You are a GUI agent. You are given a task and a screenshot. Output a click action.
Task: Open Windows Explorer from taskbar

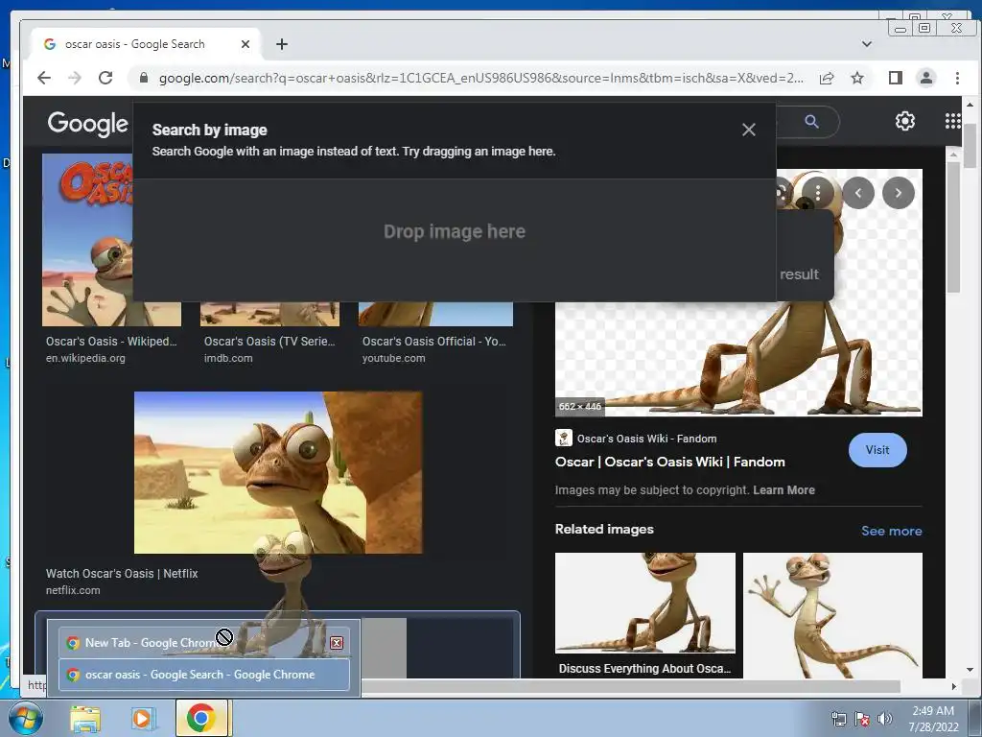point(85,719)
